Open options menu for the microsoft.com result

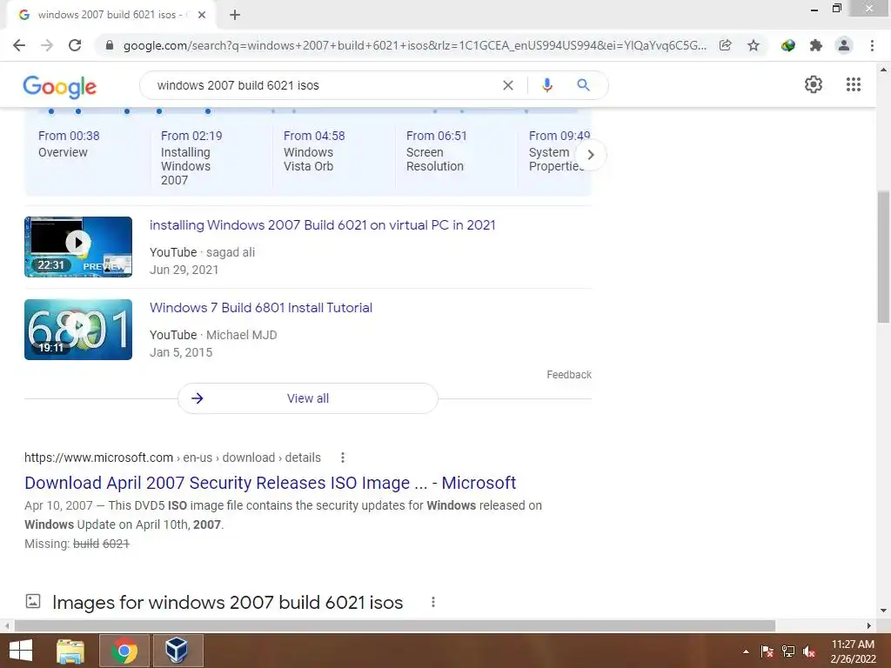[x=343, y=458]
